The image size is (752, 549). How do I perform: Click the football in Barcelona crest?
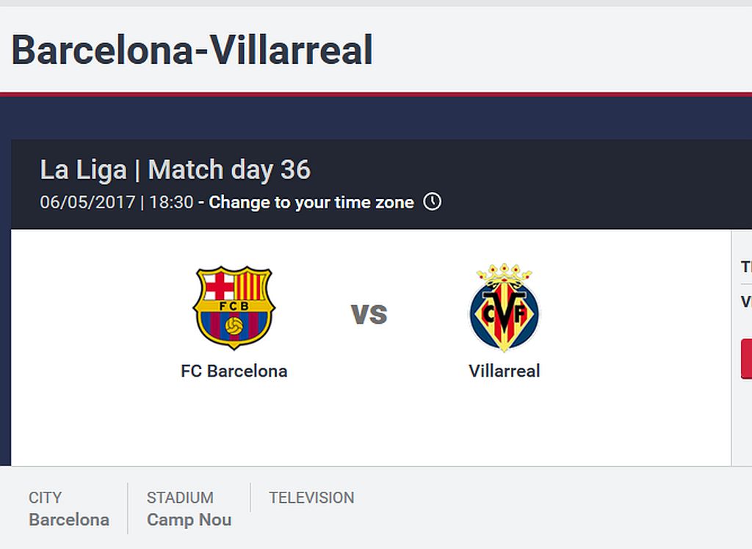point(234,326)
